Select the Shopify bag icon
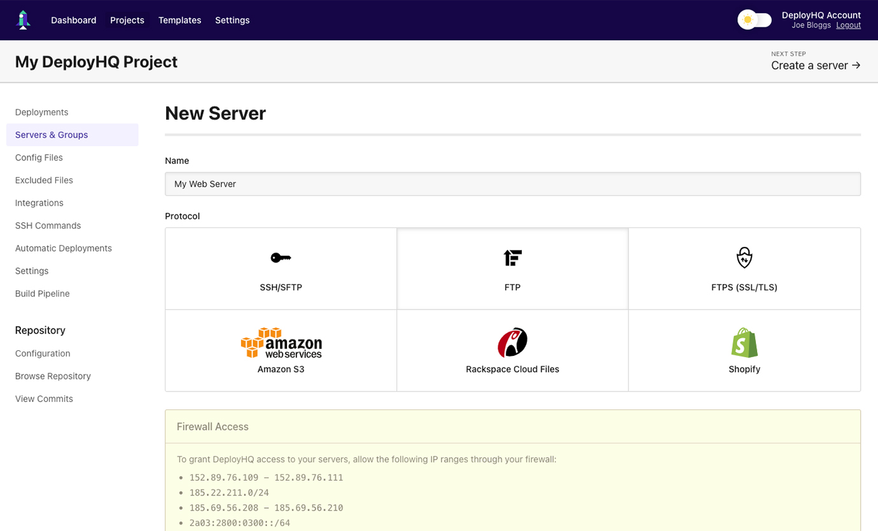 (x=744, y=343)
